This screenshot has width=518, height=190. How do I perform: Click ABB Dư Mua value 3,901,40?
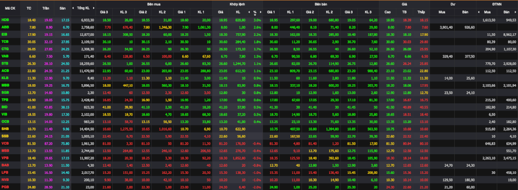pos(446,27)
